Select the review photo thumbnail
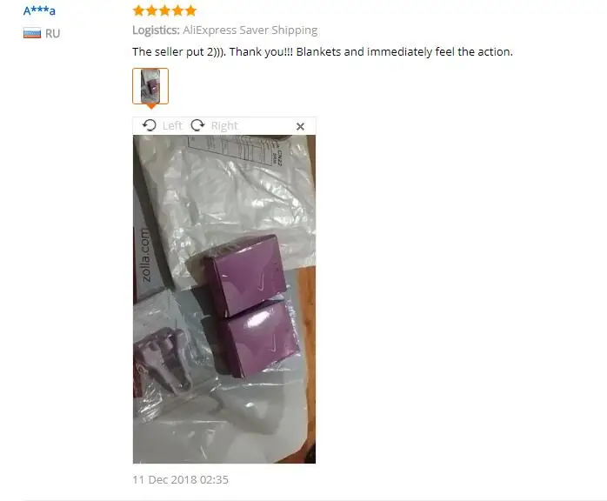The height and width of the screenshot is (501, 607). pos(150,86)
